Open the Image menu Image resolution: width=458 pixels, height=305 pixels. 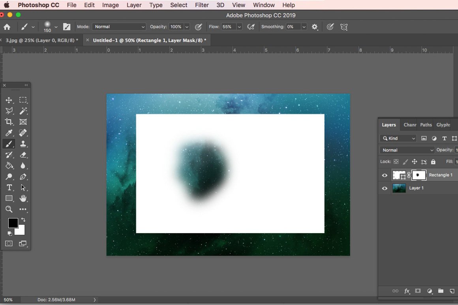(111, 5)
